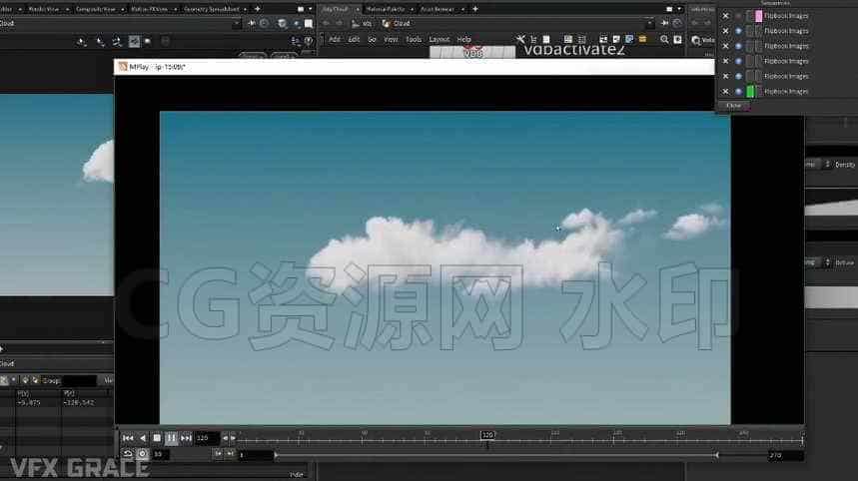Close the Sequences list panel

[734, 106]
